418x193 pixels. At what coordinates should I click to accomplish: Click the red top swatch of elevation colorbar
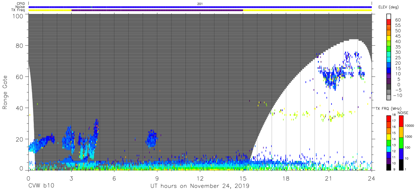pos(389,22)
